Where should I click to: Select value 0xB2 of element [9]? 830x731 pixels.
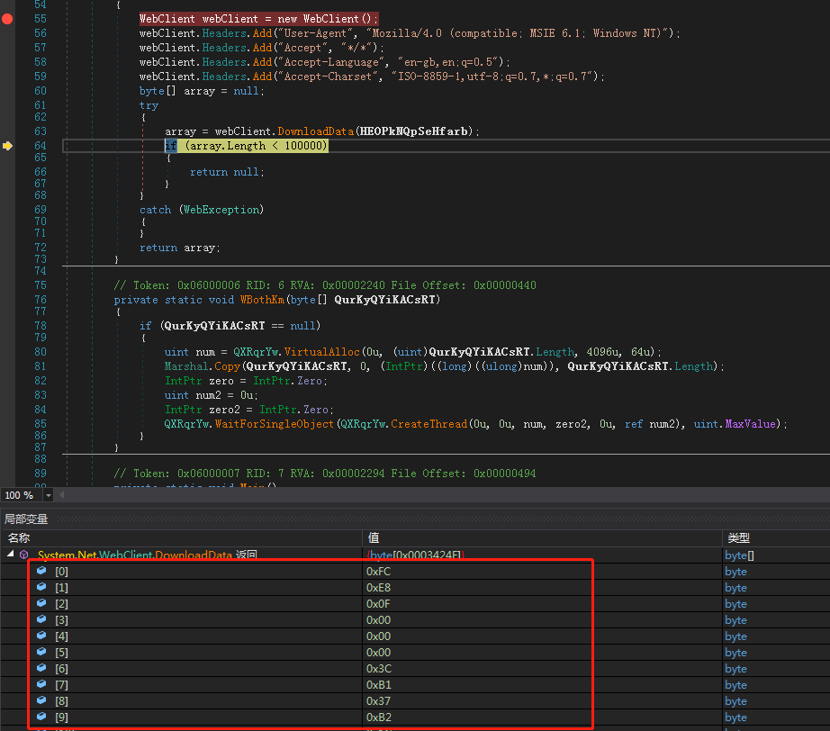[378, 717]
